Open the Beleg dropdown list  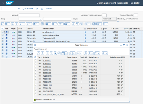pyautogui.click(x=41, y=19)
